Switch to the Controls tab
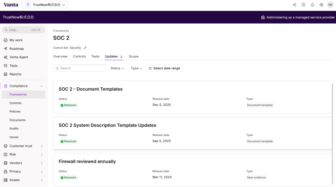The width and height of the screenshot is (336, 187). [x=79, y=56]
